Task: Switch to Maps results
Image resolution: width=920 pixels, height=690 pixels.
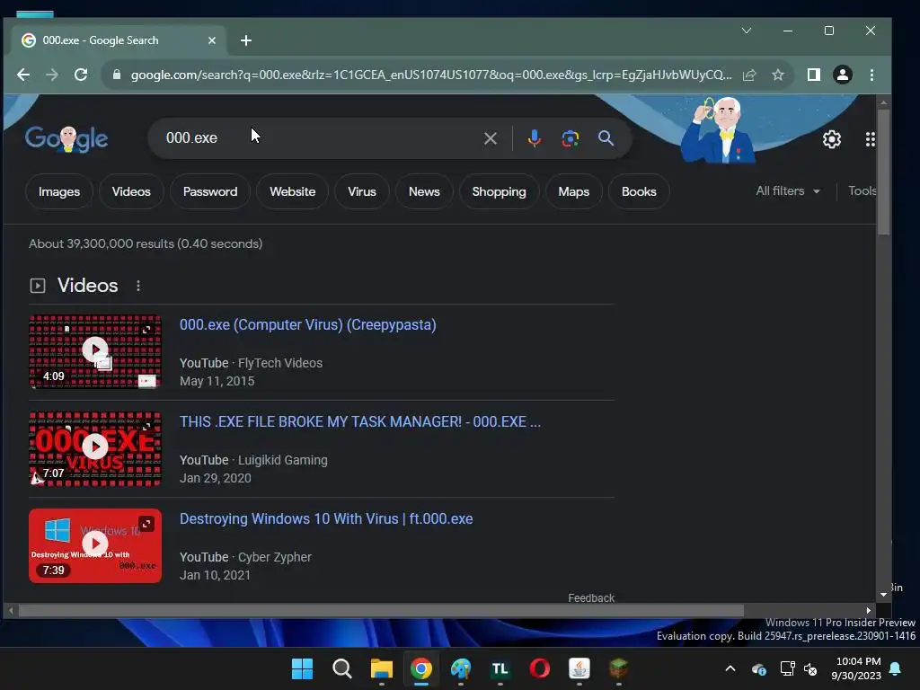Action: click(x=573, y=191)
